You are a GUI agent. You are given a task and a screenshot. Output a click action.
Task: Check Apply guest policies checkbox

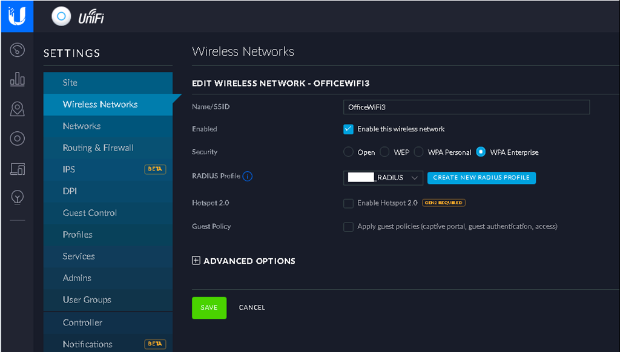click(x=348, y=227)
